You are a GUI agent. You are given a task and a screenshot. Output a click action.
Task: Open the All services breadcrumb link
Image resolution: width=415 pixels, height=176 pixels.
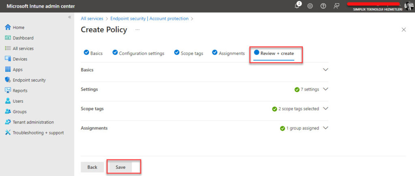[x=92, y=19]
